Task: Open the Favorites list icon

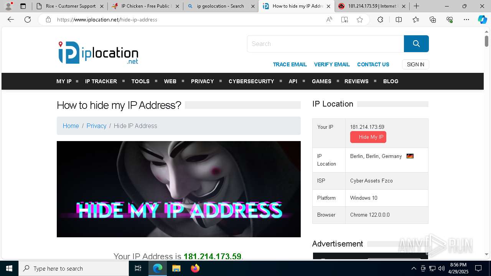Action: pyautogui.click(x=416, y=20)
